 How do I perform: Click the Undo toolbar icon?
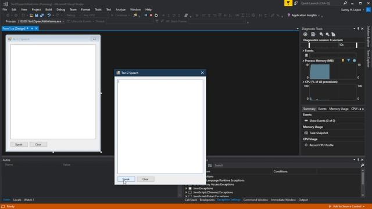tap(49, 16)
